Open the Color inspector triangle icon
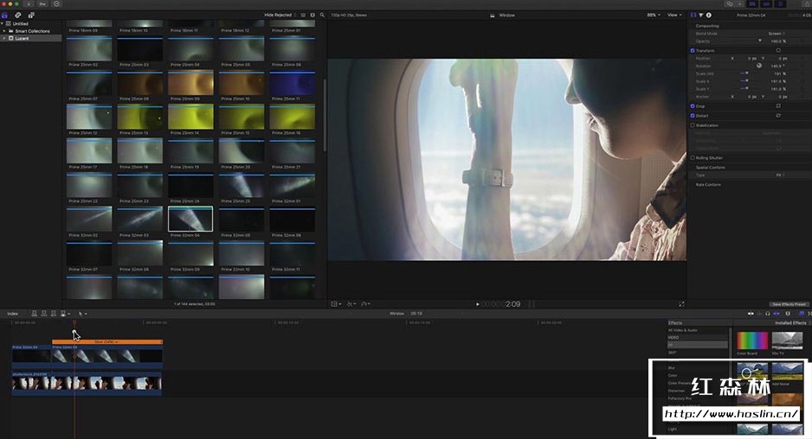This screenshot has width=812, height=439. [701, 16]
